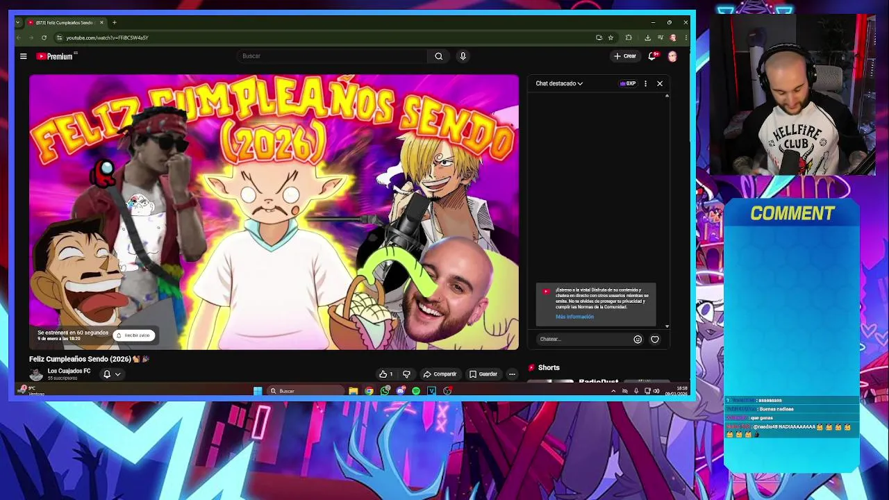Reload the page in Chrome
889x500 pixels.
pos(44,37)
